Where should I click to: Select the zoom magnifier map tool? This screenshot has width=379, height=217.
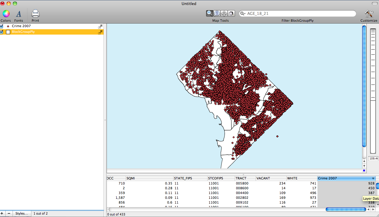(210, 13)
